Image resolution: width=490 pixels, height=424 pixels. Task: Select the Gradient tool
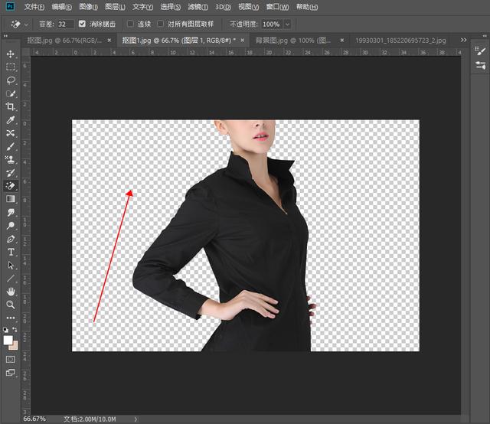point(11,199)
